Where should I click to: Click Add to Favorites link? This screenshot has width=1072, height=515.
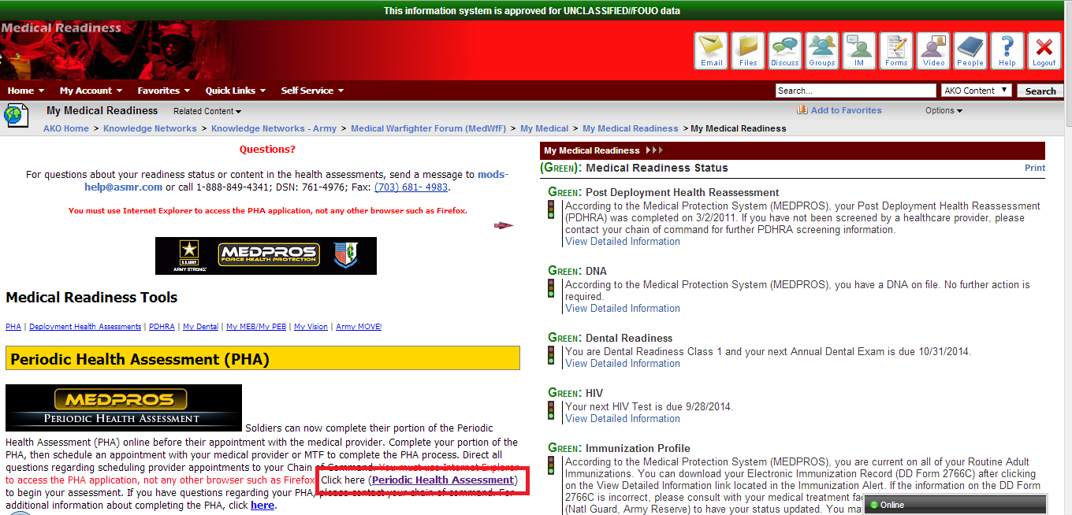tap(845, 110)
